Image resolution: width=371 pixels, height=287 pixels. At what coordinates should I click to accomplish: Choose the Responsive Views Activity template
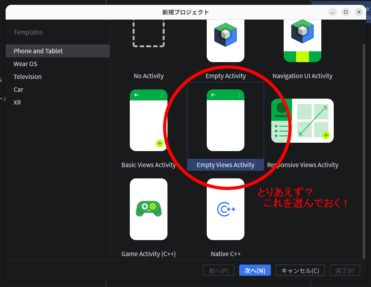302,121
